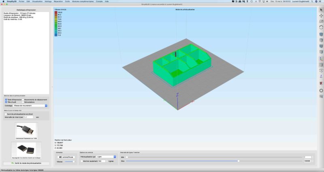Image resolution: width=324 pixels, height=172 pixels.
Task: Open the Outils menu
Action: [x=67, y=2]
